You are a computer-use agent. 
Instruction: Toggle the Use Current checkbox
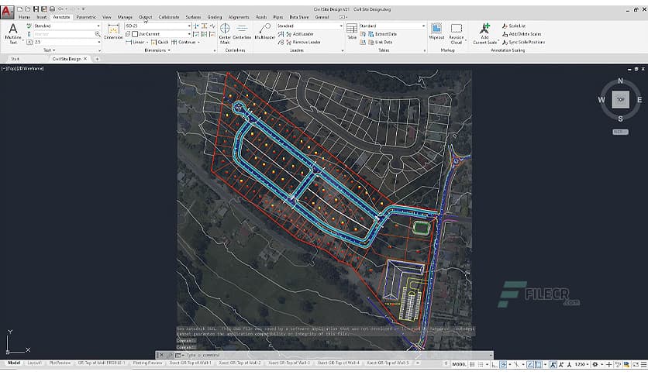(x=135, y=34)
